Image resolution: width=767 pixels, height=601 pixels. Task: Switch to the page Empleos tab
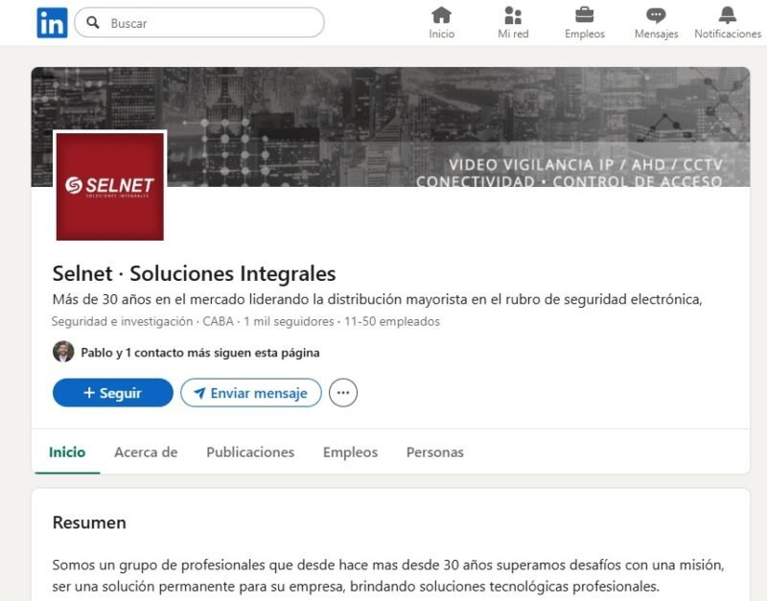click(x=350, y=452)
